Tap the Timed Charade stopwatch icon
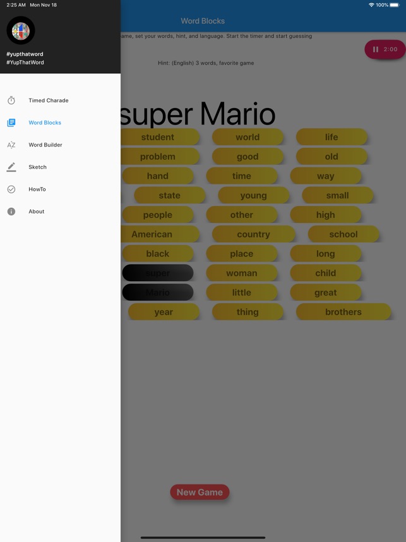 [11, 100]
